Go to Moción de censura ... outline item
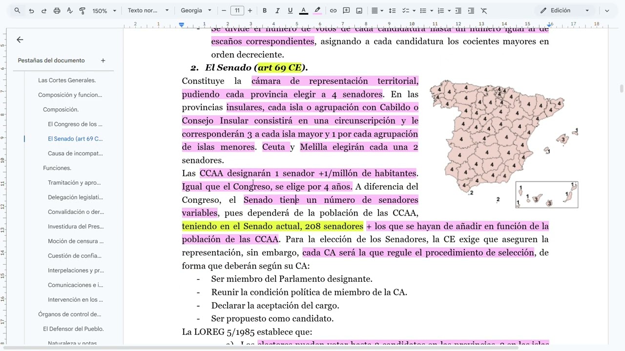 point(76,241)
